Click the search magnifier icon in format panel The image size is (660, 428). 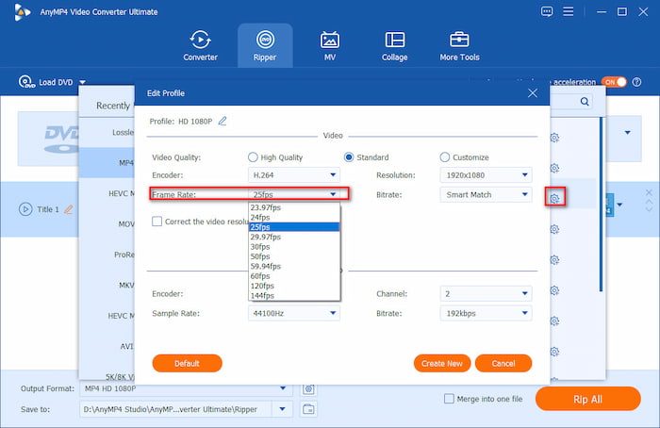click(585, 102)
